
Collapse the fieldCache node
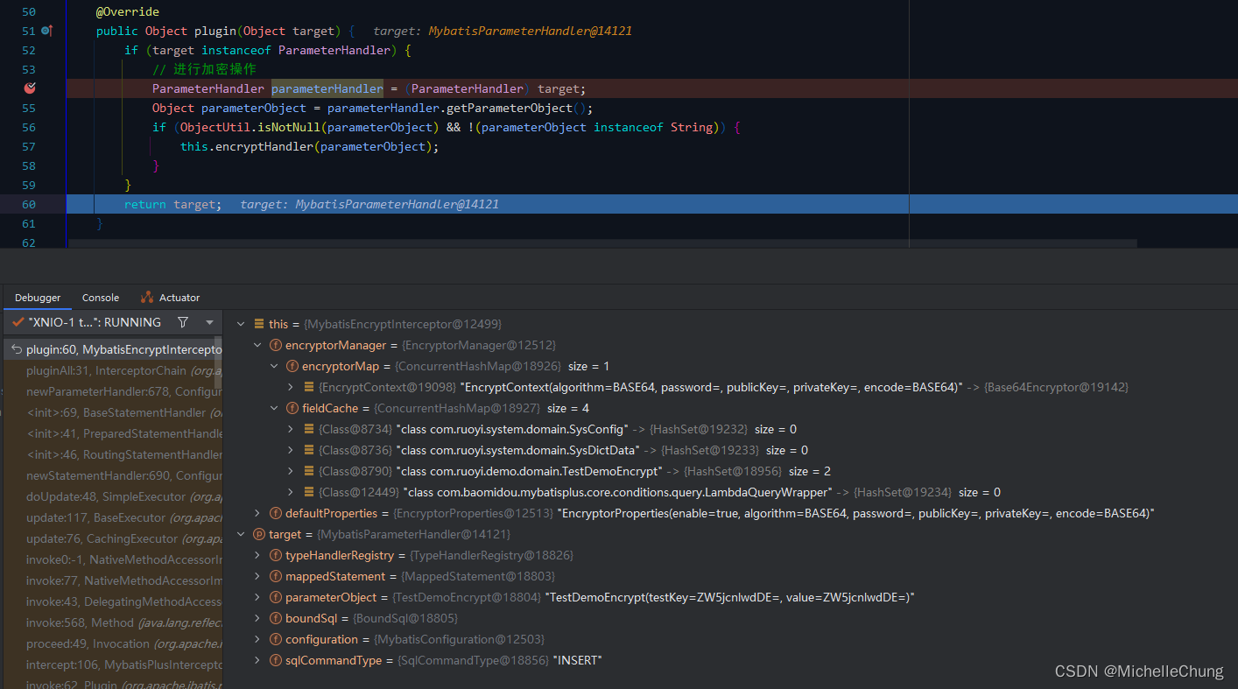tap(274, 408)
